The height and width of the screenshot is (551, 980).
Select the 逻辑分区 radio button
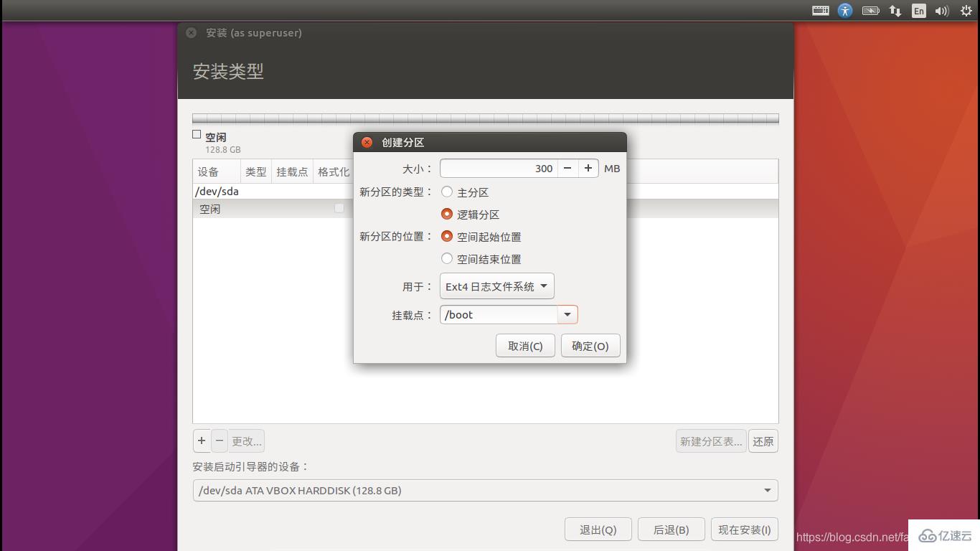tap(447, 214)
